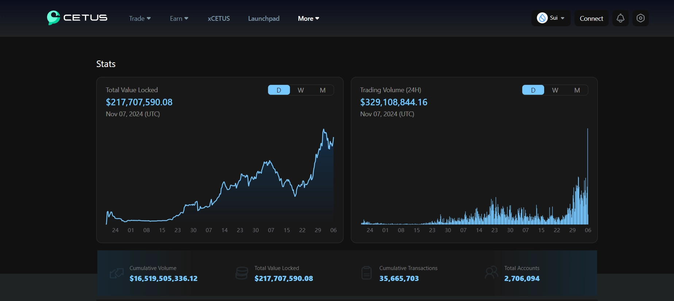
Task: Select M interval on Trading Volume chart
Action: 577,90
